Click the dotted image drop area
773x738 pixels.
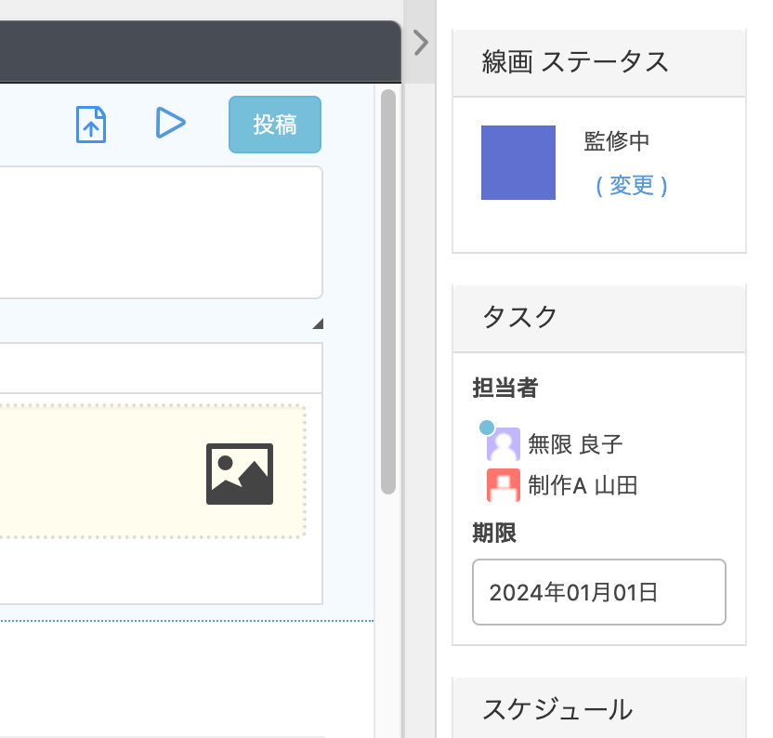pos(151,471)
